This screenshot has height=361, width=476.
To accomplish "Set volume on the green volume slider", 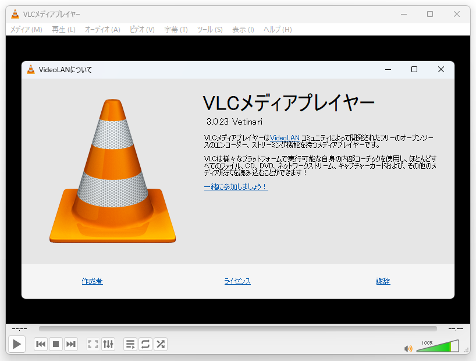I will click(438, 346).
